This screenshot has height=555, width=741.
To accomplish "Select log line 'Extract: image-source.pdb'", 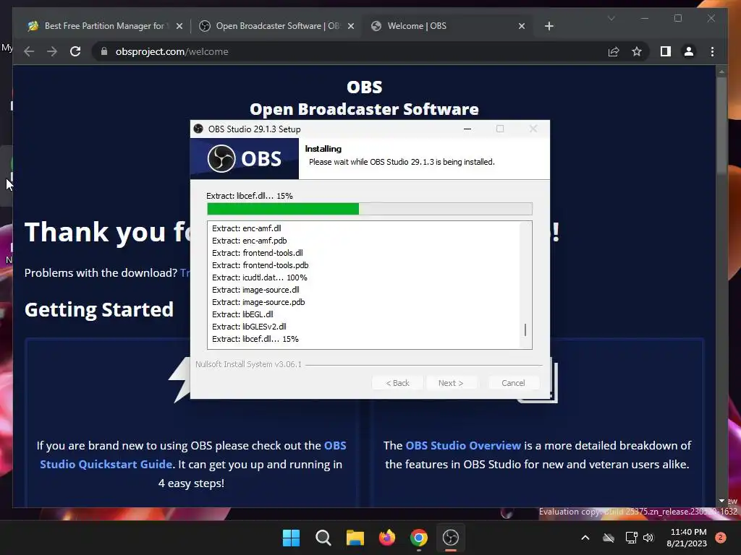I will [x=258, y=302].
